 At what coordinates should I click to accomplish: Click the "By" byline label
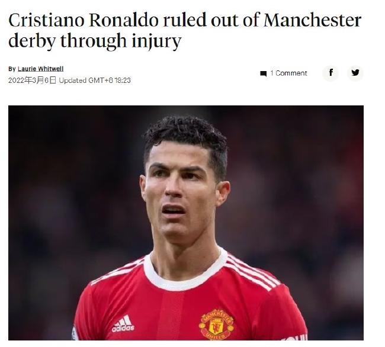[12, 69]
